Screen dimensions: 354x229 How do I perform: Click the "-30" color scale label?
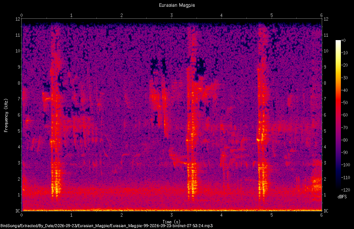click(344, 78)
